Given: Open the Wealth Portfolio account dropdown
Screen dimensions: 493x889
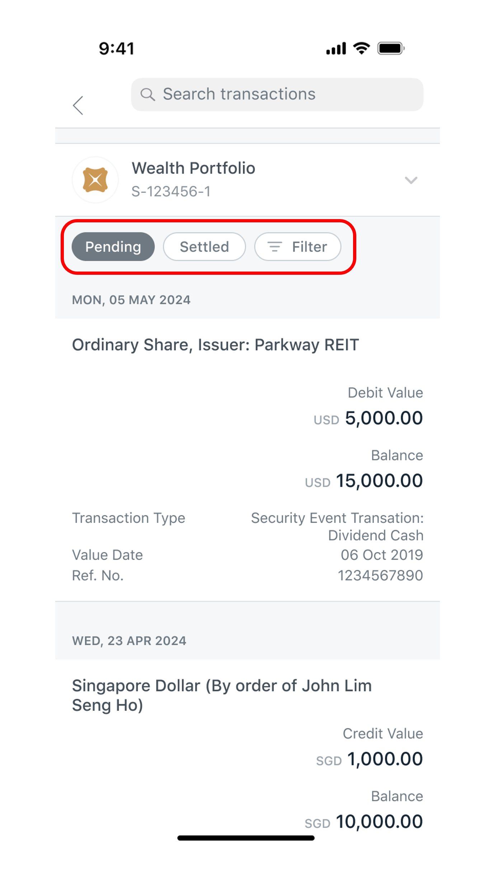Looking at the screenshot, I should 247,180.
